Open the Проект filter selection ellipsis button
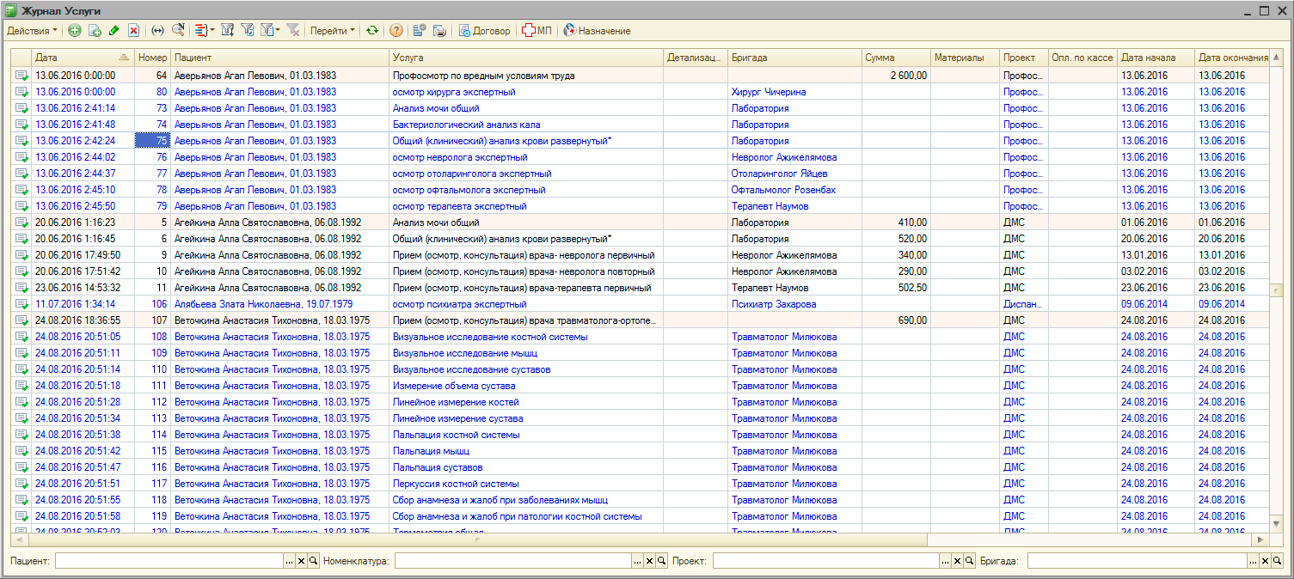Viewport: 1294px width, 579px height. (947, 561)
